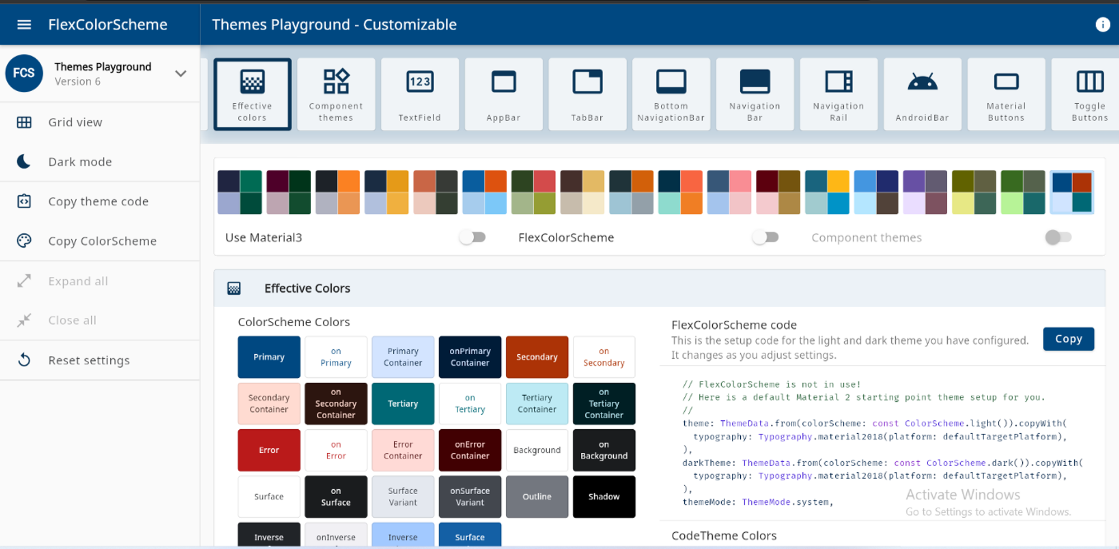
Task: Click the Copy ColorScheme palette icon
Action: click(24, 241)
